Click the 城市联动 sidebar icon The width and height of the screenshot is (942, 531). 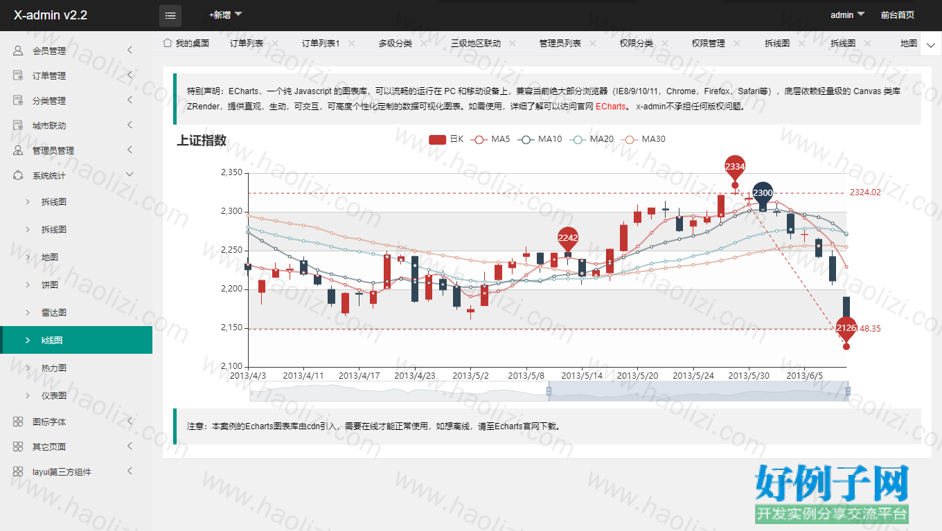(x=19, y=125)
